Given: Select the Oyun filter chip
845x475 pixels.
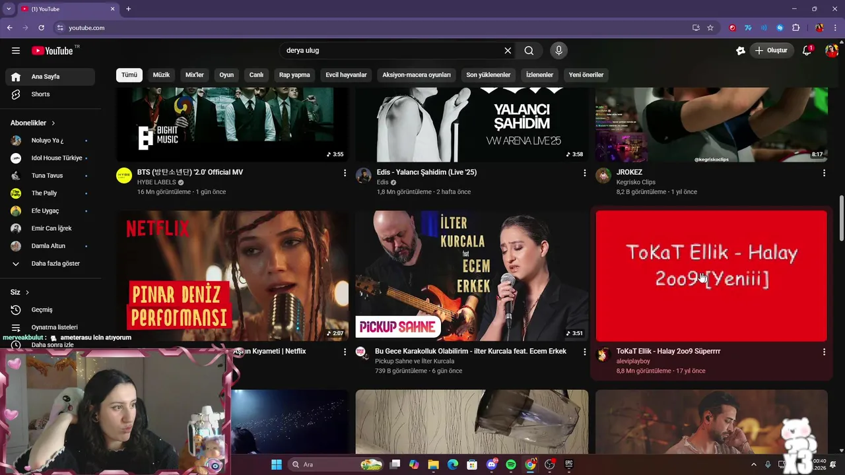Looking at the screenshot, I should click(226, 75).
